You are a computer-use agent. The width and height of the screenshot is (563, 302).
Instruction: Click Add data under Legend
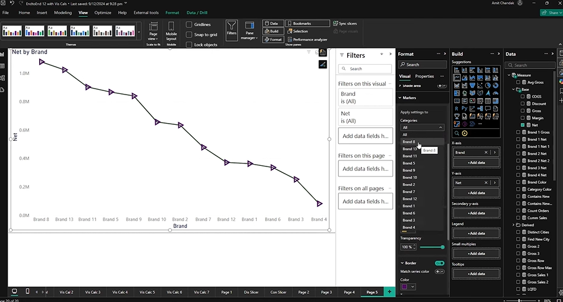point(476,234)
